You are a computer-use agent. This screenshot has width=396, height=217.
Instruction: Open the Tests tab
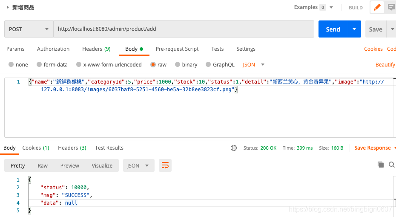tap(218, 49)
